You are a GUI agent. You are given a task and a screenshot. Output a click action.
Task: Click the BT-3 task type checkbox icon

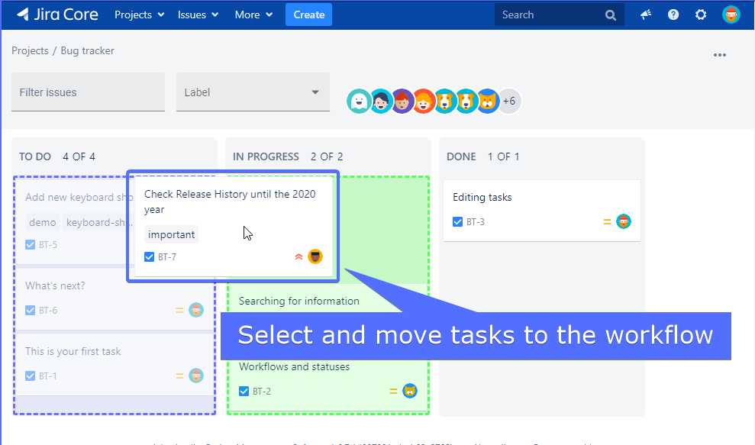pyautogui.click(x=458, y=221)
